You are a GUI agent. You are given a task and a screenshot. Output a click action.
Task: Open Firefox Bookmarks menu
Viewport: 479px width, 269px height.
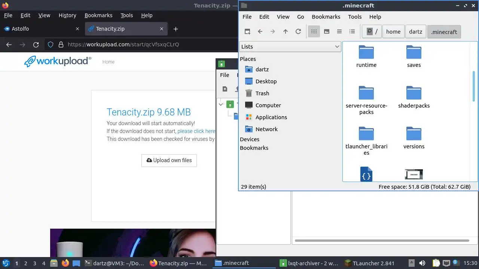pos(98,15)
